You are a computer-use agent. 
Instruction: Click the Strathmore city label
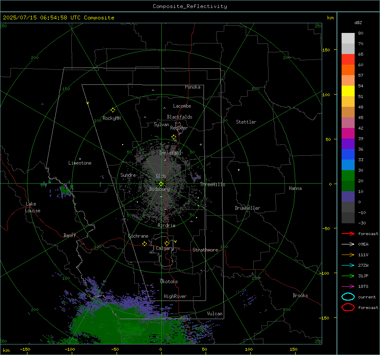(x=205, y=250)
